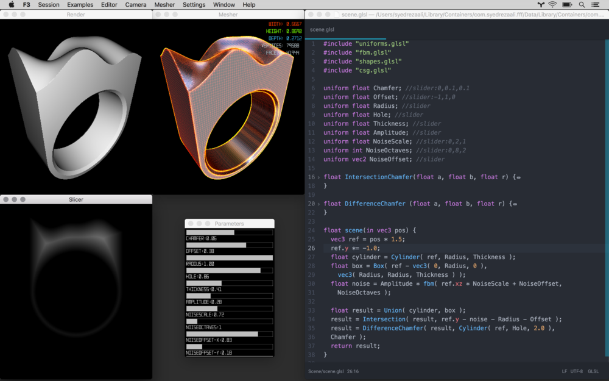Open the Apple menu
The height and width of the screenshot is (381, 609).
pyautogui.click(x=11, y=5)
